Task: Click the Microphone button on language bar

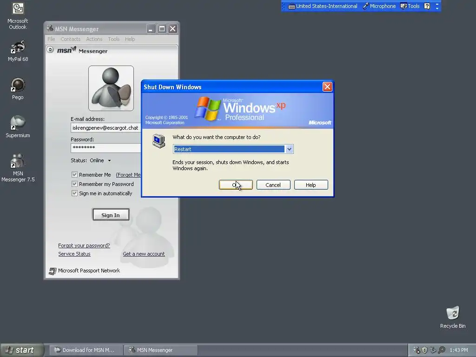Action: (x=379, y=6)
